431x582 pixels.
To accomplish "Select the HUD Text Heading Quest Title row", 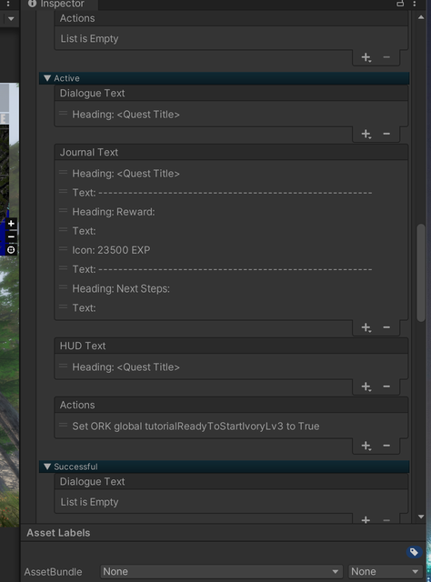I will pos(231,367).
